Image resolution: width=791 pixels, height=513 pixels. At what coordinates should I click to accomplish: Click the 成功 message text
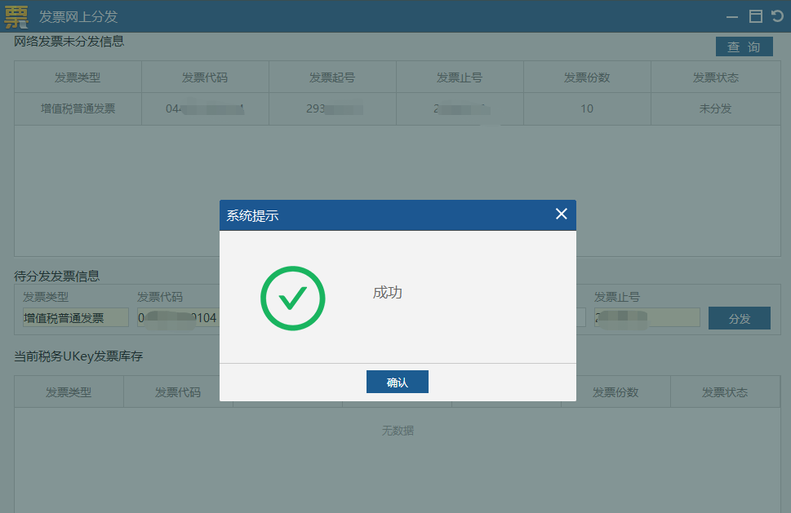tap(388, 292)
